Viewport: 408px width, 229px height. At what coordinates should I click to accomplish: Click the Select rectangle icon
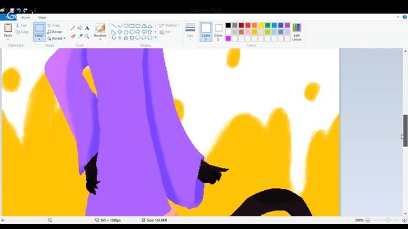tap(40, 28)
